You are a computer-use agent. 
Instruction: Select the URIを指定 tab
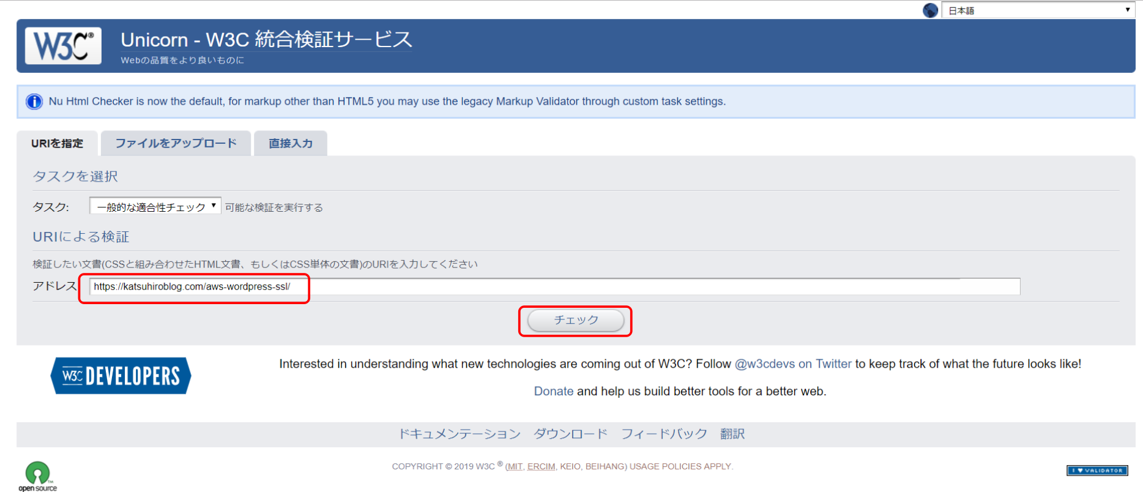tap(57, 143)
